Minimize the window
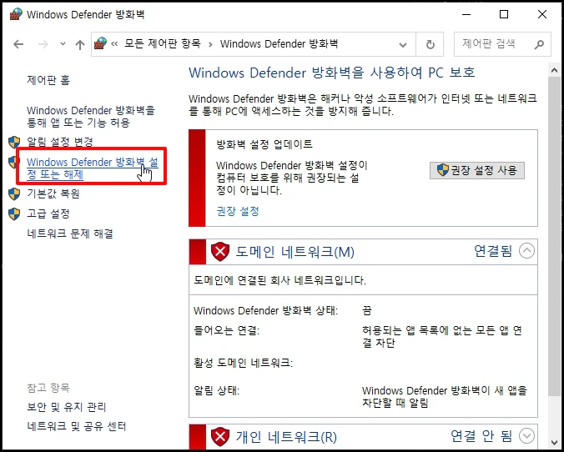Viewport: 564px width, 452px height. coord(466,14)
